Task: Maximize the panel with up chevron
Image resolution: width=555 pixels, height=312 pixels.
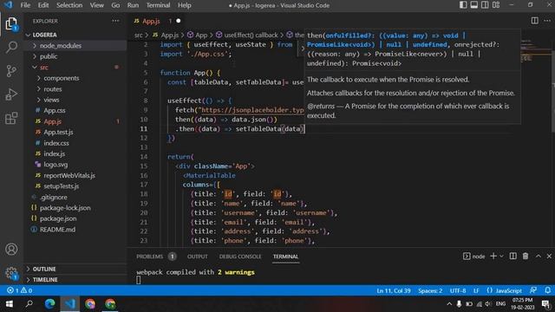Action: [538, 257]
